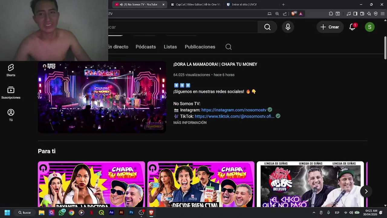The image size is (387, 218).
Task: Click share page icon in address bar
Action: (x=285, y=14)
